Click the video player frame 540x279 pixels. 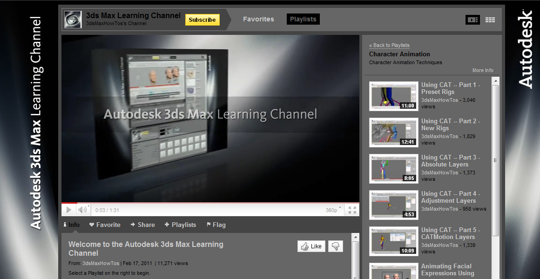[210, 119]
